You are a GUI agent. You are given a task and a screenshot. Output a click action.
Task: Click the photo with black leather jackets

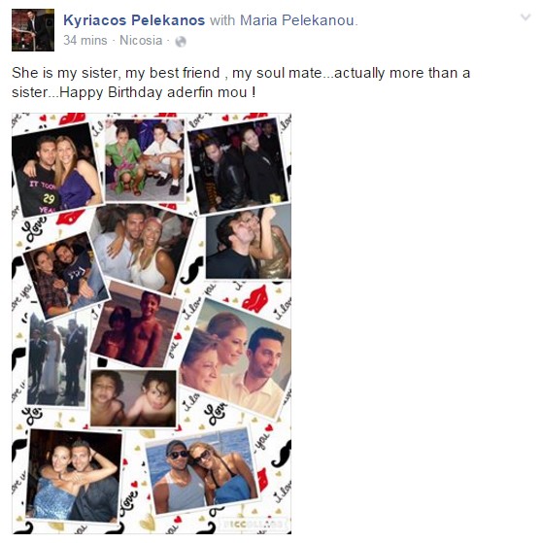238,165
